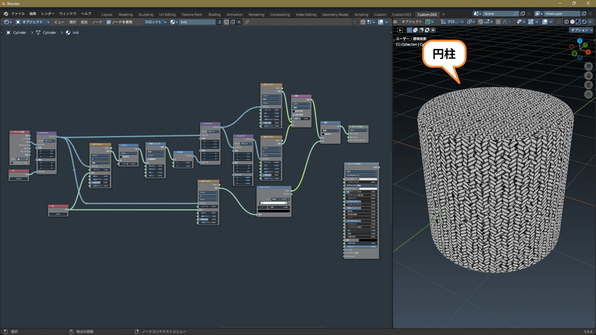
Task: Click the zoom magnifier viewport gizmo
Action: 588,66
